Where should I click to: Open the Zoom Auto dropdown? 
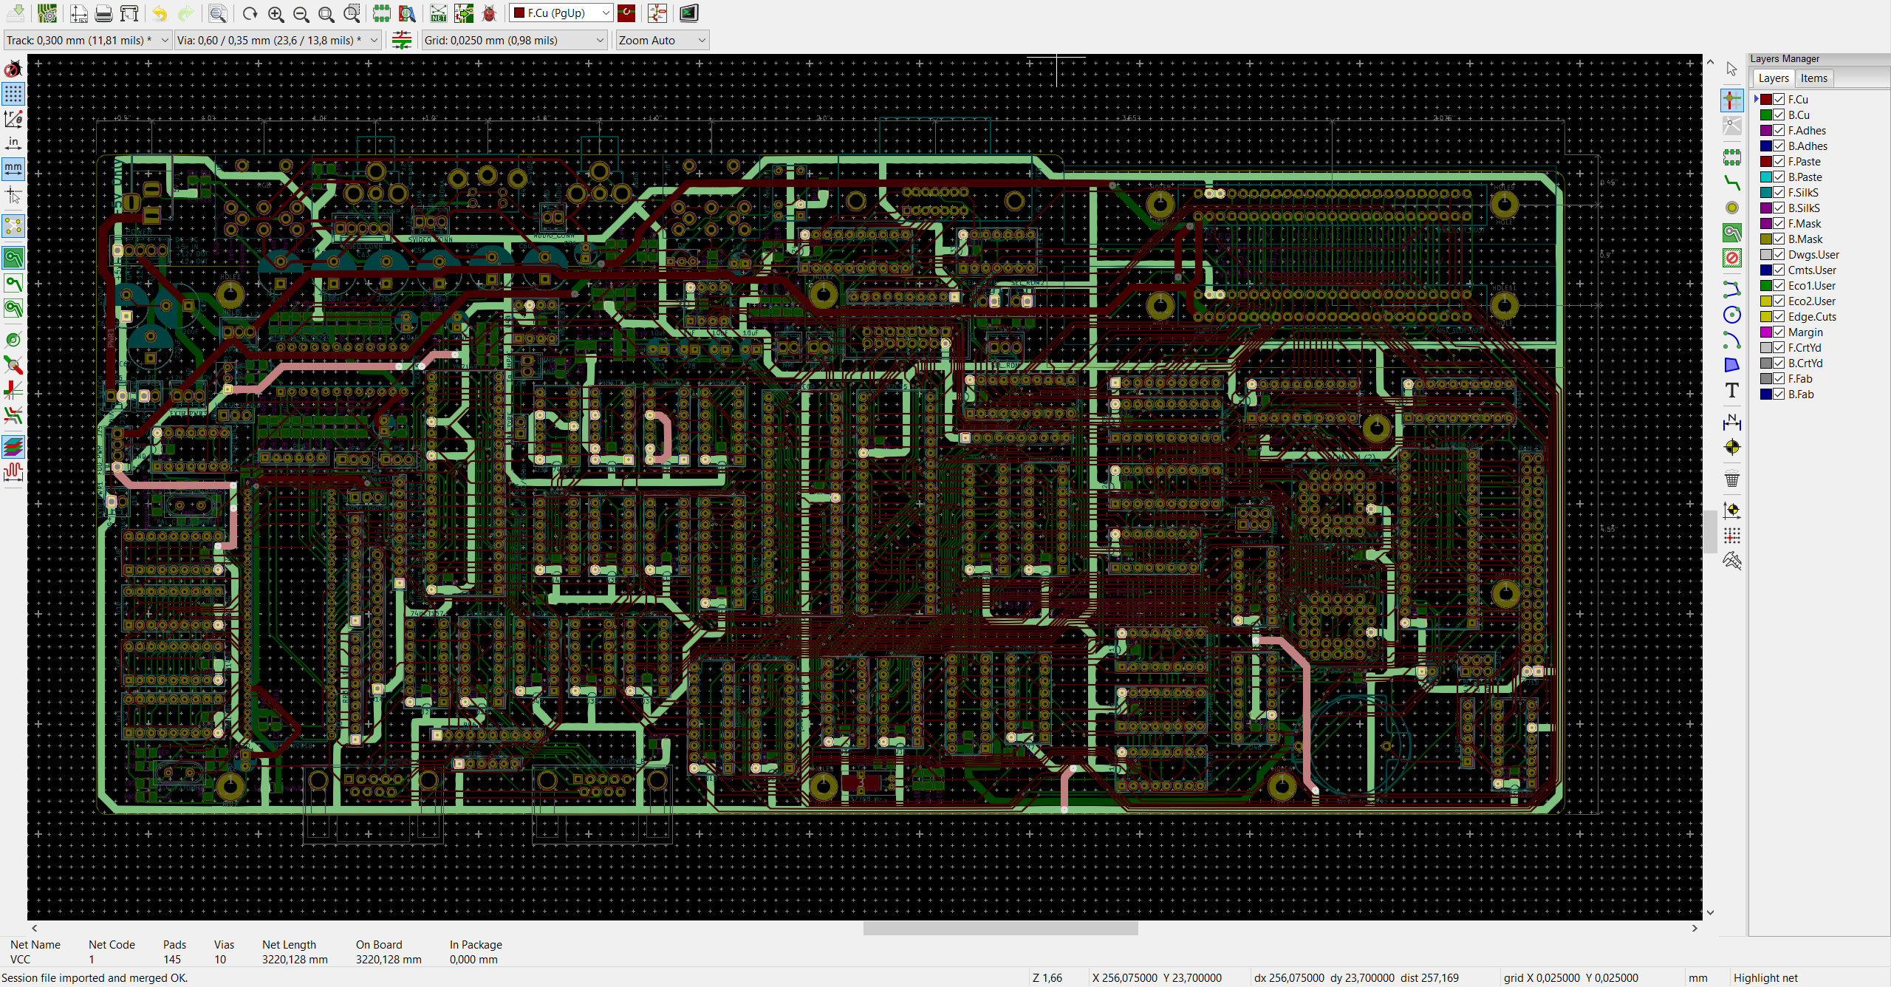[662, 40]
